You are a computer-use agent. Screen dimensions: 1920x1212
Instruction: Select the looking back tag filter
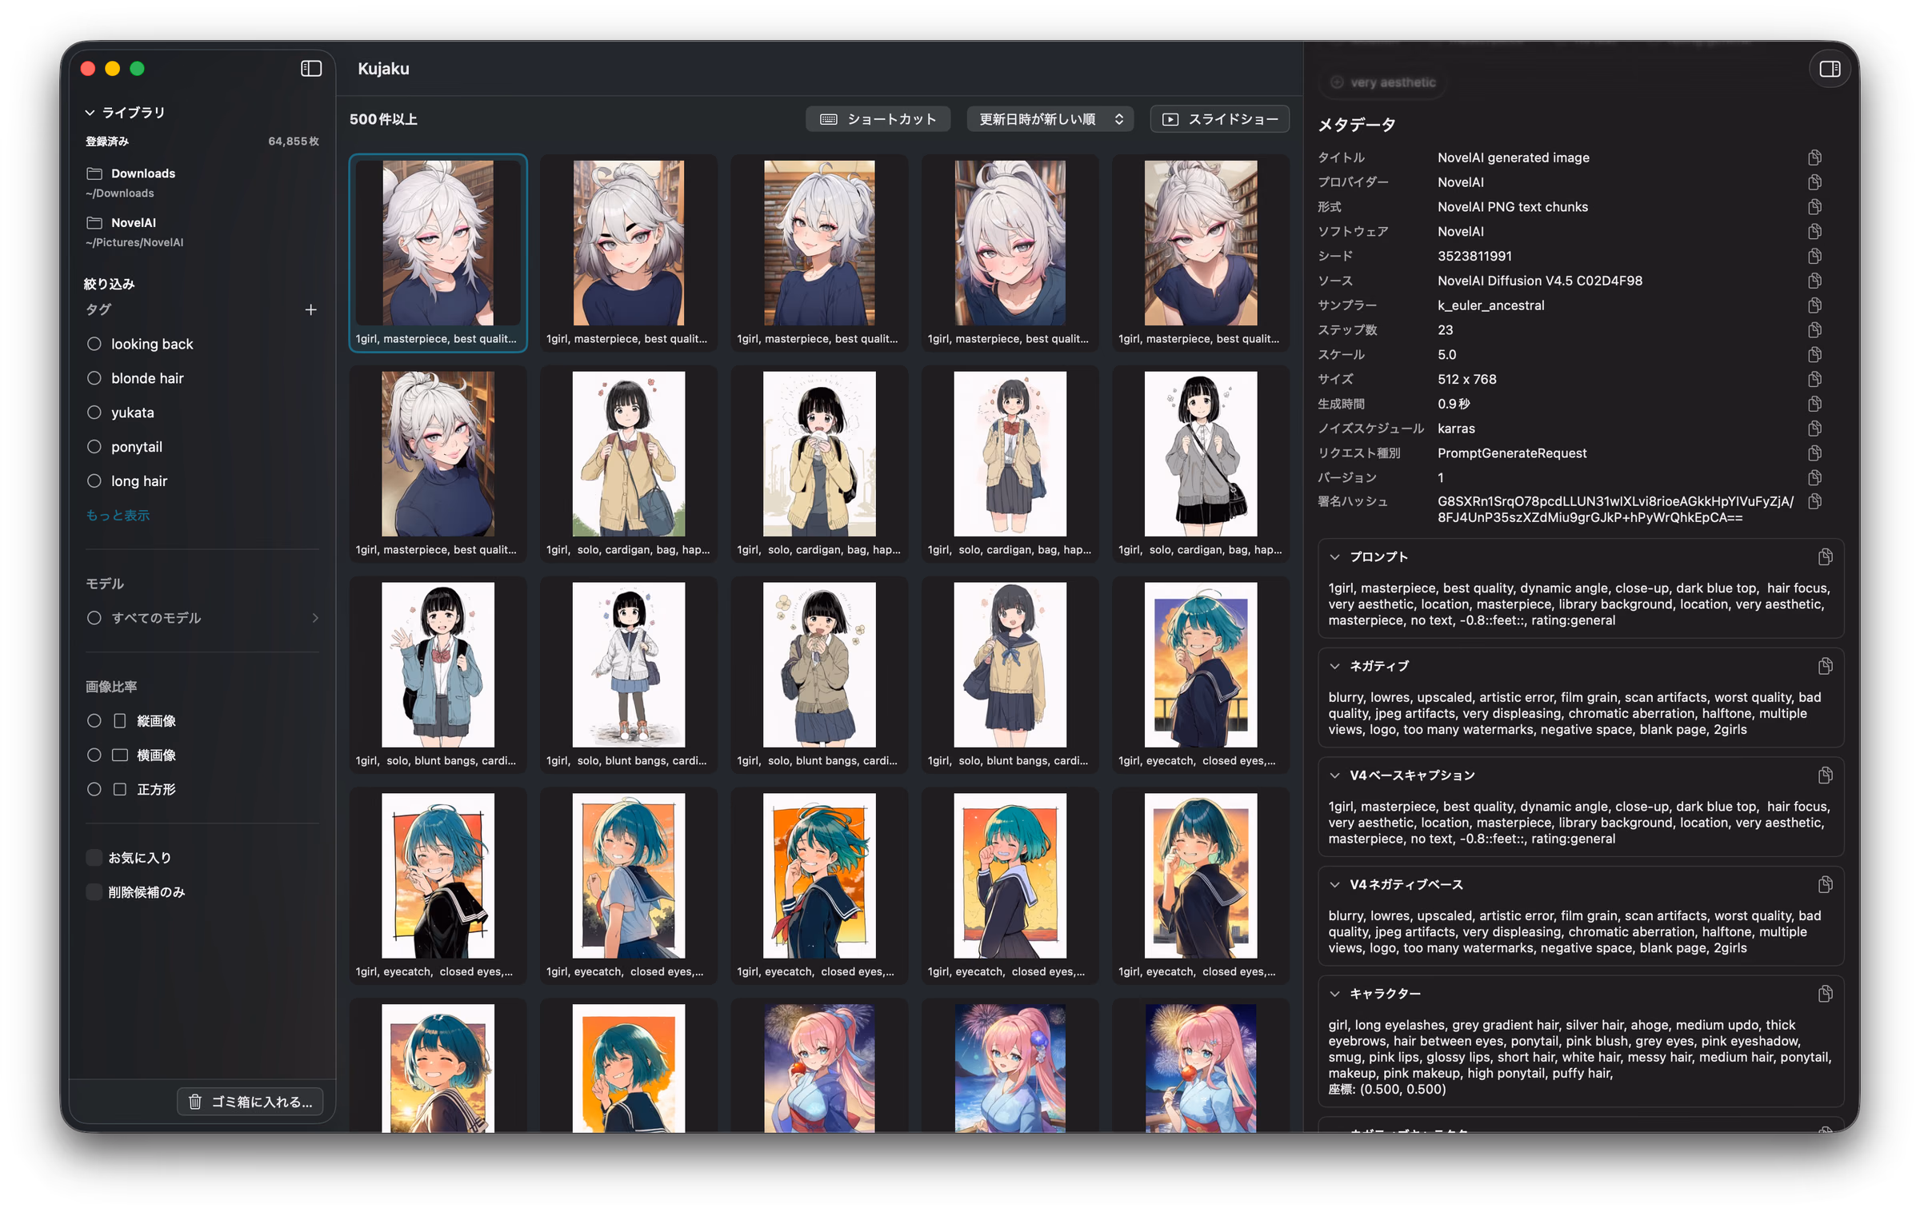[94, 344]
